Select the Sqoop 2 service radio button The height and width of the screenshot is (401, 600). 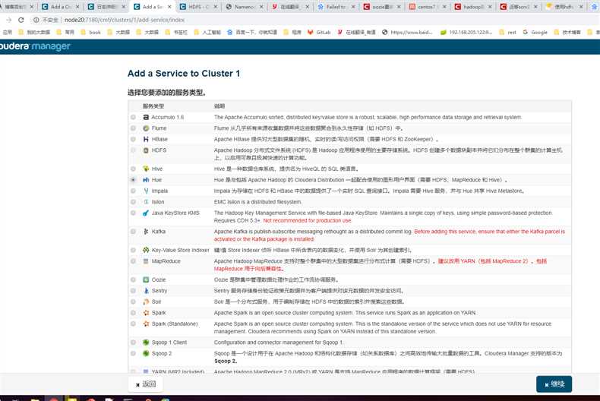click(133, 354)
